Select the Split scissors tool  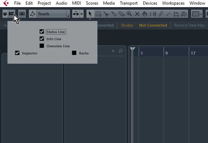pos(106,14)
